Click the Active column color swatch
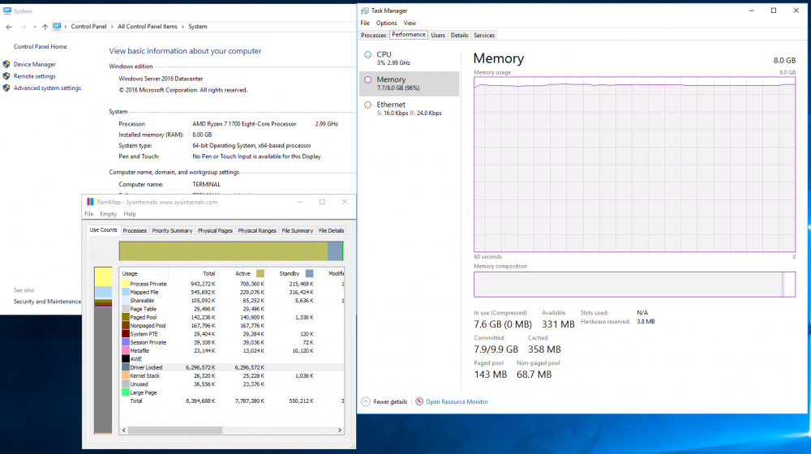This screenshot has width=811, height=454. click(260, 273)
